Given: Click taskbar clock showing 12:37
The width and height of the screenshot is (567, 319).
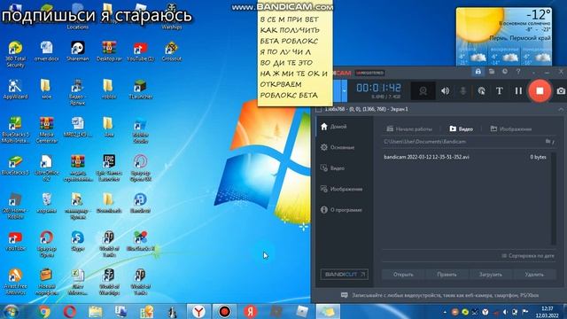Looking at the screenshot, I should 548,312.
